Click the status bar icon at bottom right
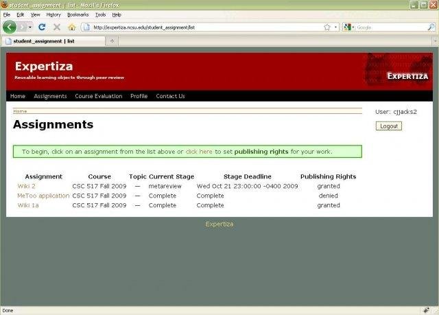The image size is (439, 315). tap(426, 310)
